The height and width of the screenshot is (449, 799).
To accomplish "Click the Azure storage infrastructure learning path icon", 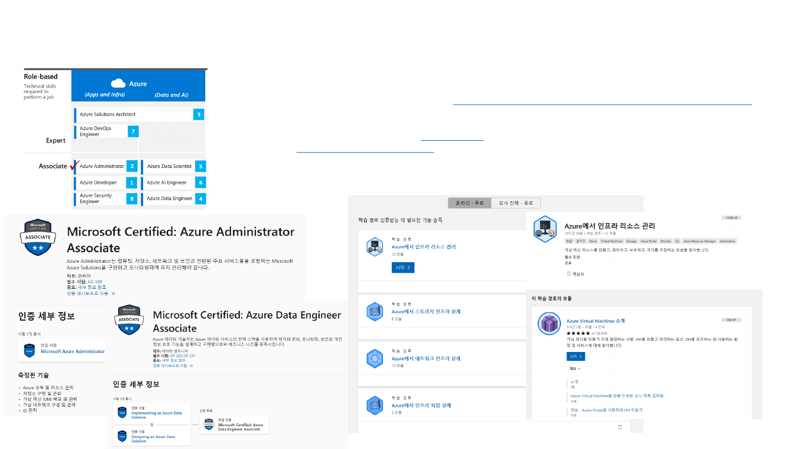I will click(x=375, y=312).
